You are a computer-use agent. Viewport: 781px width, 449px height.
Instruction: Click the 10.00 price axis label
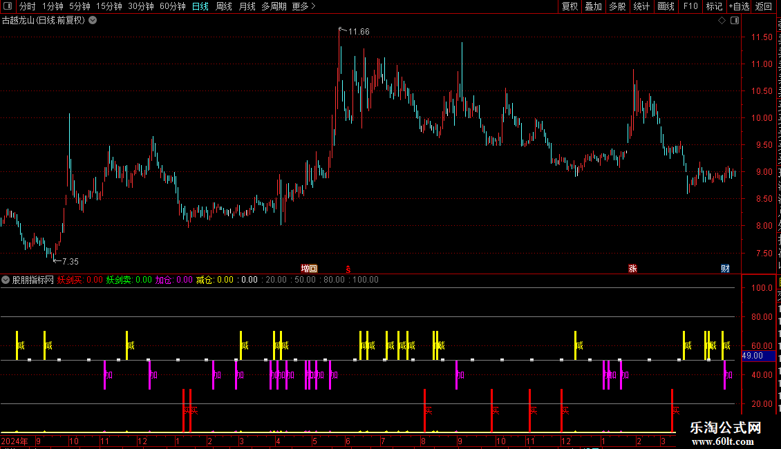point(762,118)
